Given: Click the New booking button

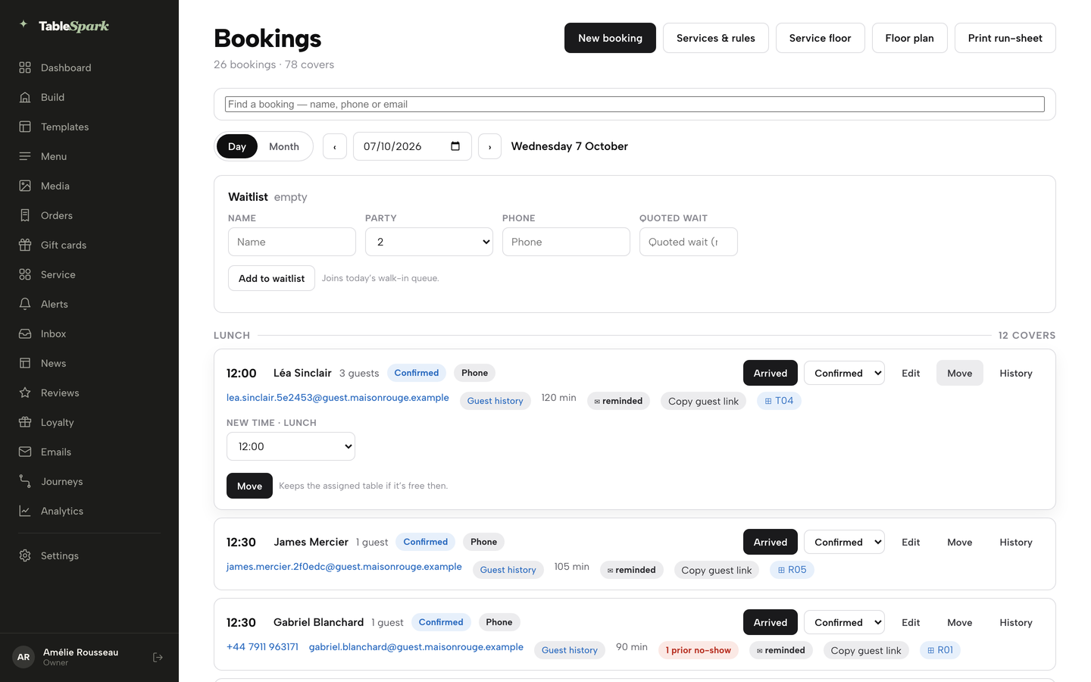Looking at the screenshot, I should pos(610,38).
